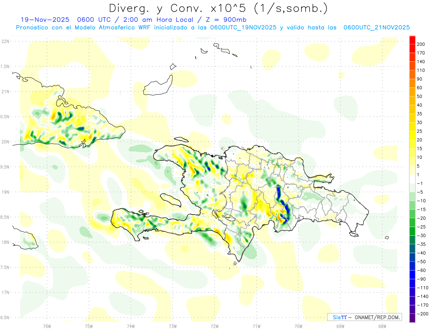This screenshot has height=331, width=429.
Task: Click the 'SisTT - ONAMET/REP.DOM.' label
Action: click(x=364, y=317)
